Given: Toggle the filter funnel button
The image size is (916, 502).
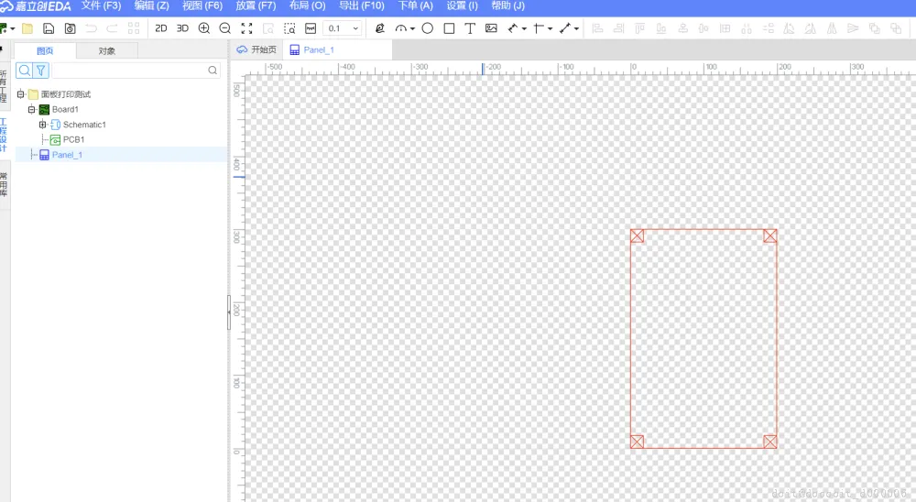Looking at the screenshot, I should coord(41,71).
